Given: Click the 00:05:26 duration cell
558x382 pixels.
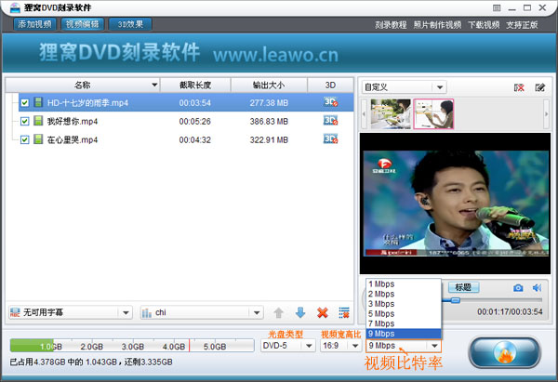Looking at the screenshot, I should point(195,122).
